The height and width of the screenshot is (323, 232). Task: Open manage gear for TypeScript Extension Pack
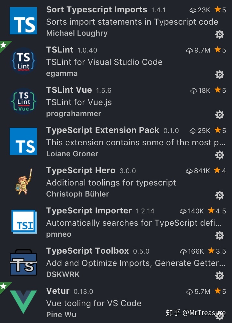pyautogui.click(x=219, y=155)
